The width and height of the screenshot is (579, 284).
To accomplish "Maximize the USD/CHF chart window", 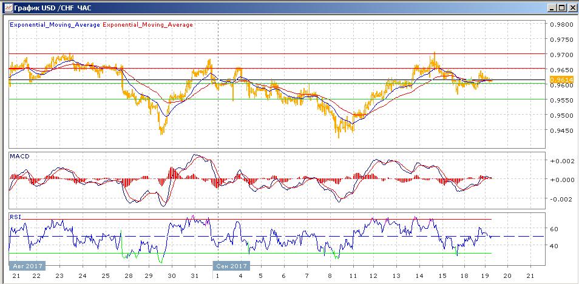I will (561, 8).
